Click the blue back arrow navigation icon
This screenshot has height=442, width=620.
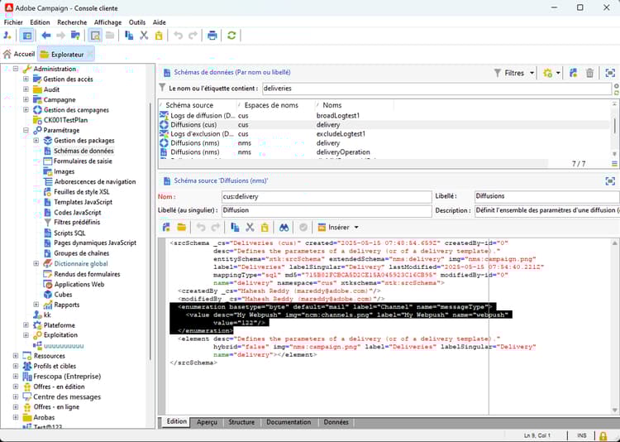tap(46, 36)
